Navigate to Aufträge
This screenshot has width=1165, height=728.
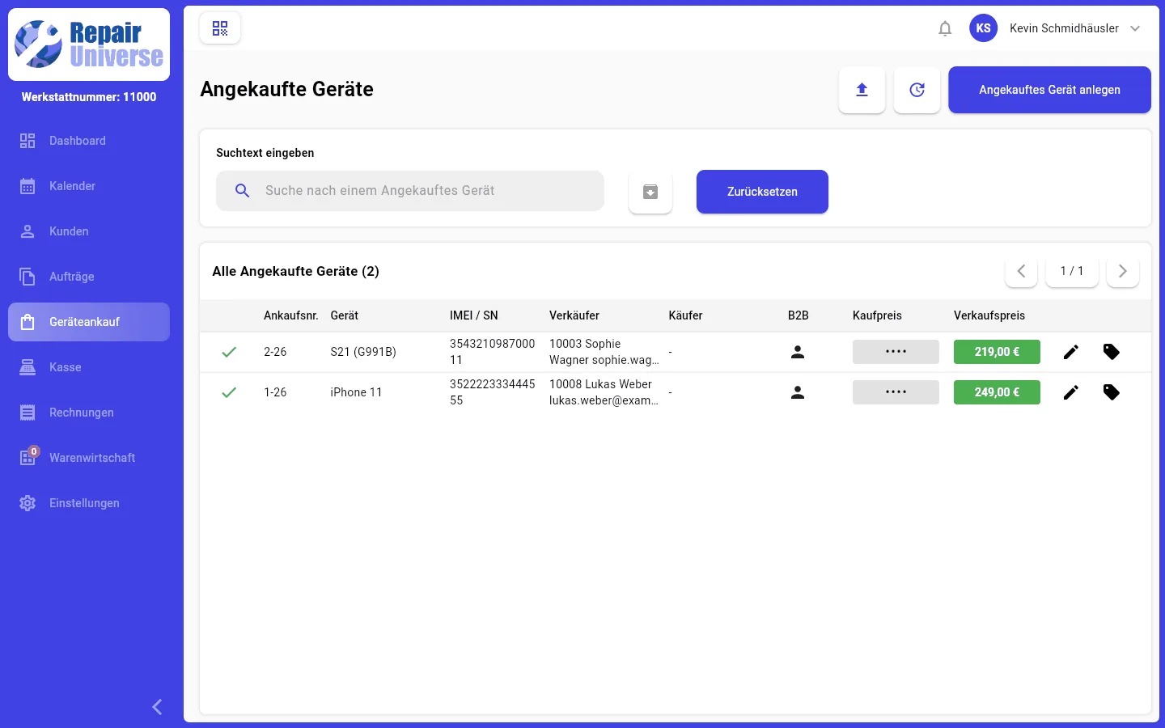89,277
